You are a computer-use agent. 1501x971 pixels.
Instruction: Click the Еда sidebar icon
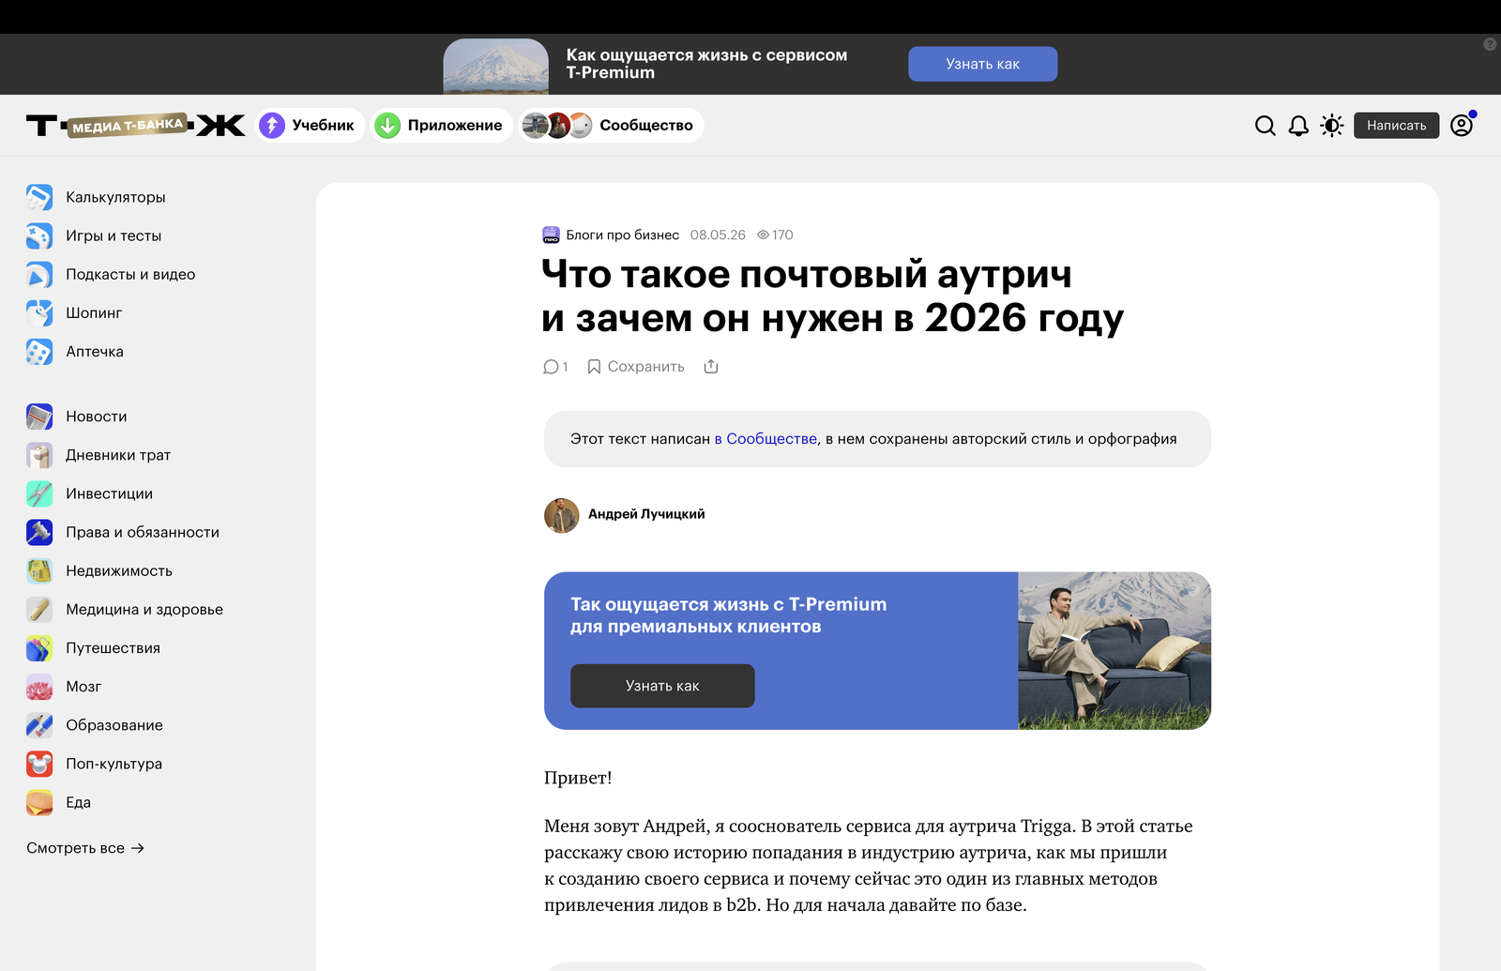(x=39, y=802)
